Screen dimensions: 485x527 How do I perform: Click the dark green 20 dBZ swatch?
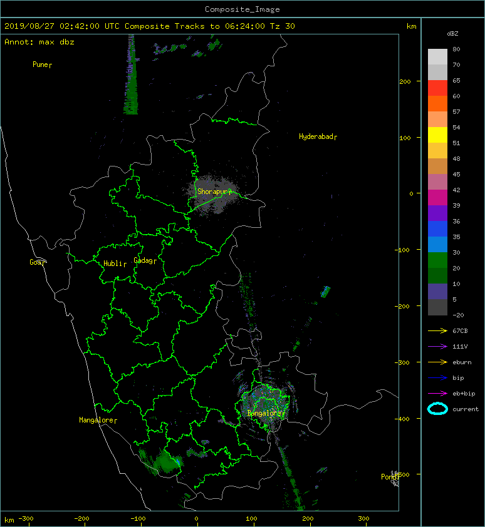[437, 275]
